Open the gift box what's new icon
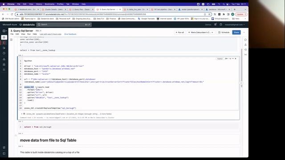The height and width of the screenshot is (160, 285). tap(216, 24)
